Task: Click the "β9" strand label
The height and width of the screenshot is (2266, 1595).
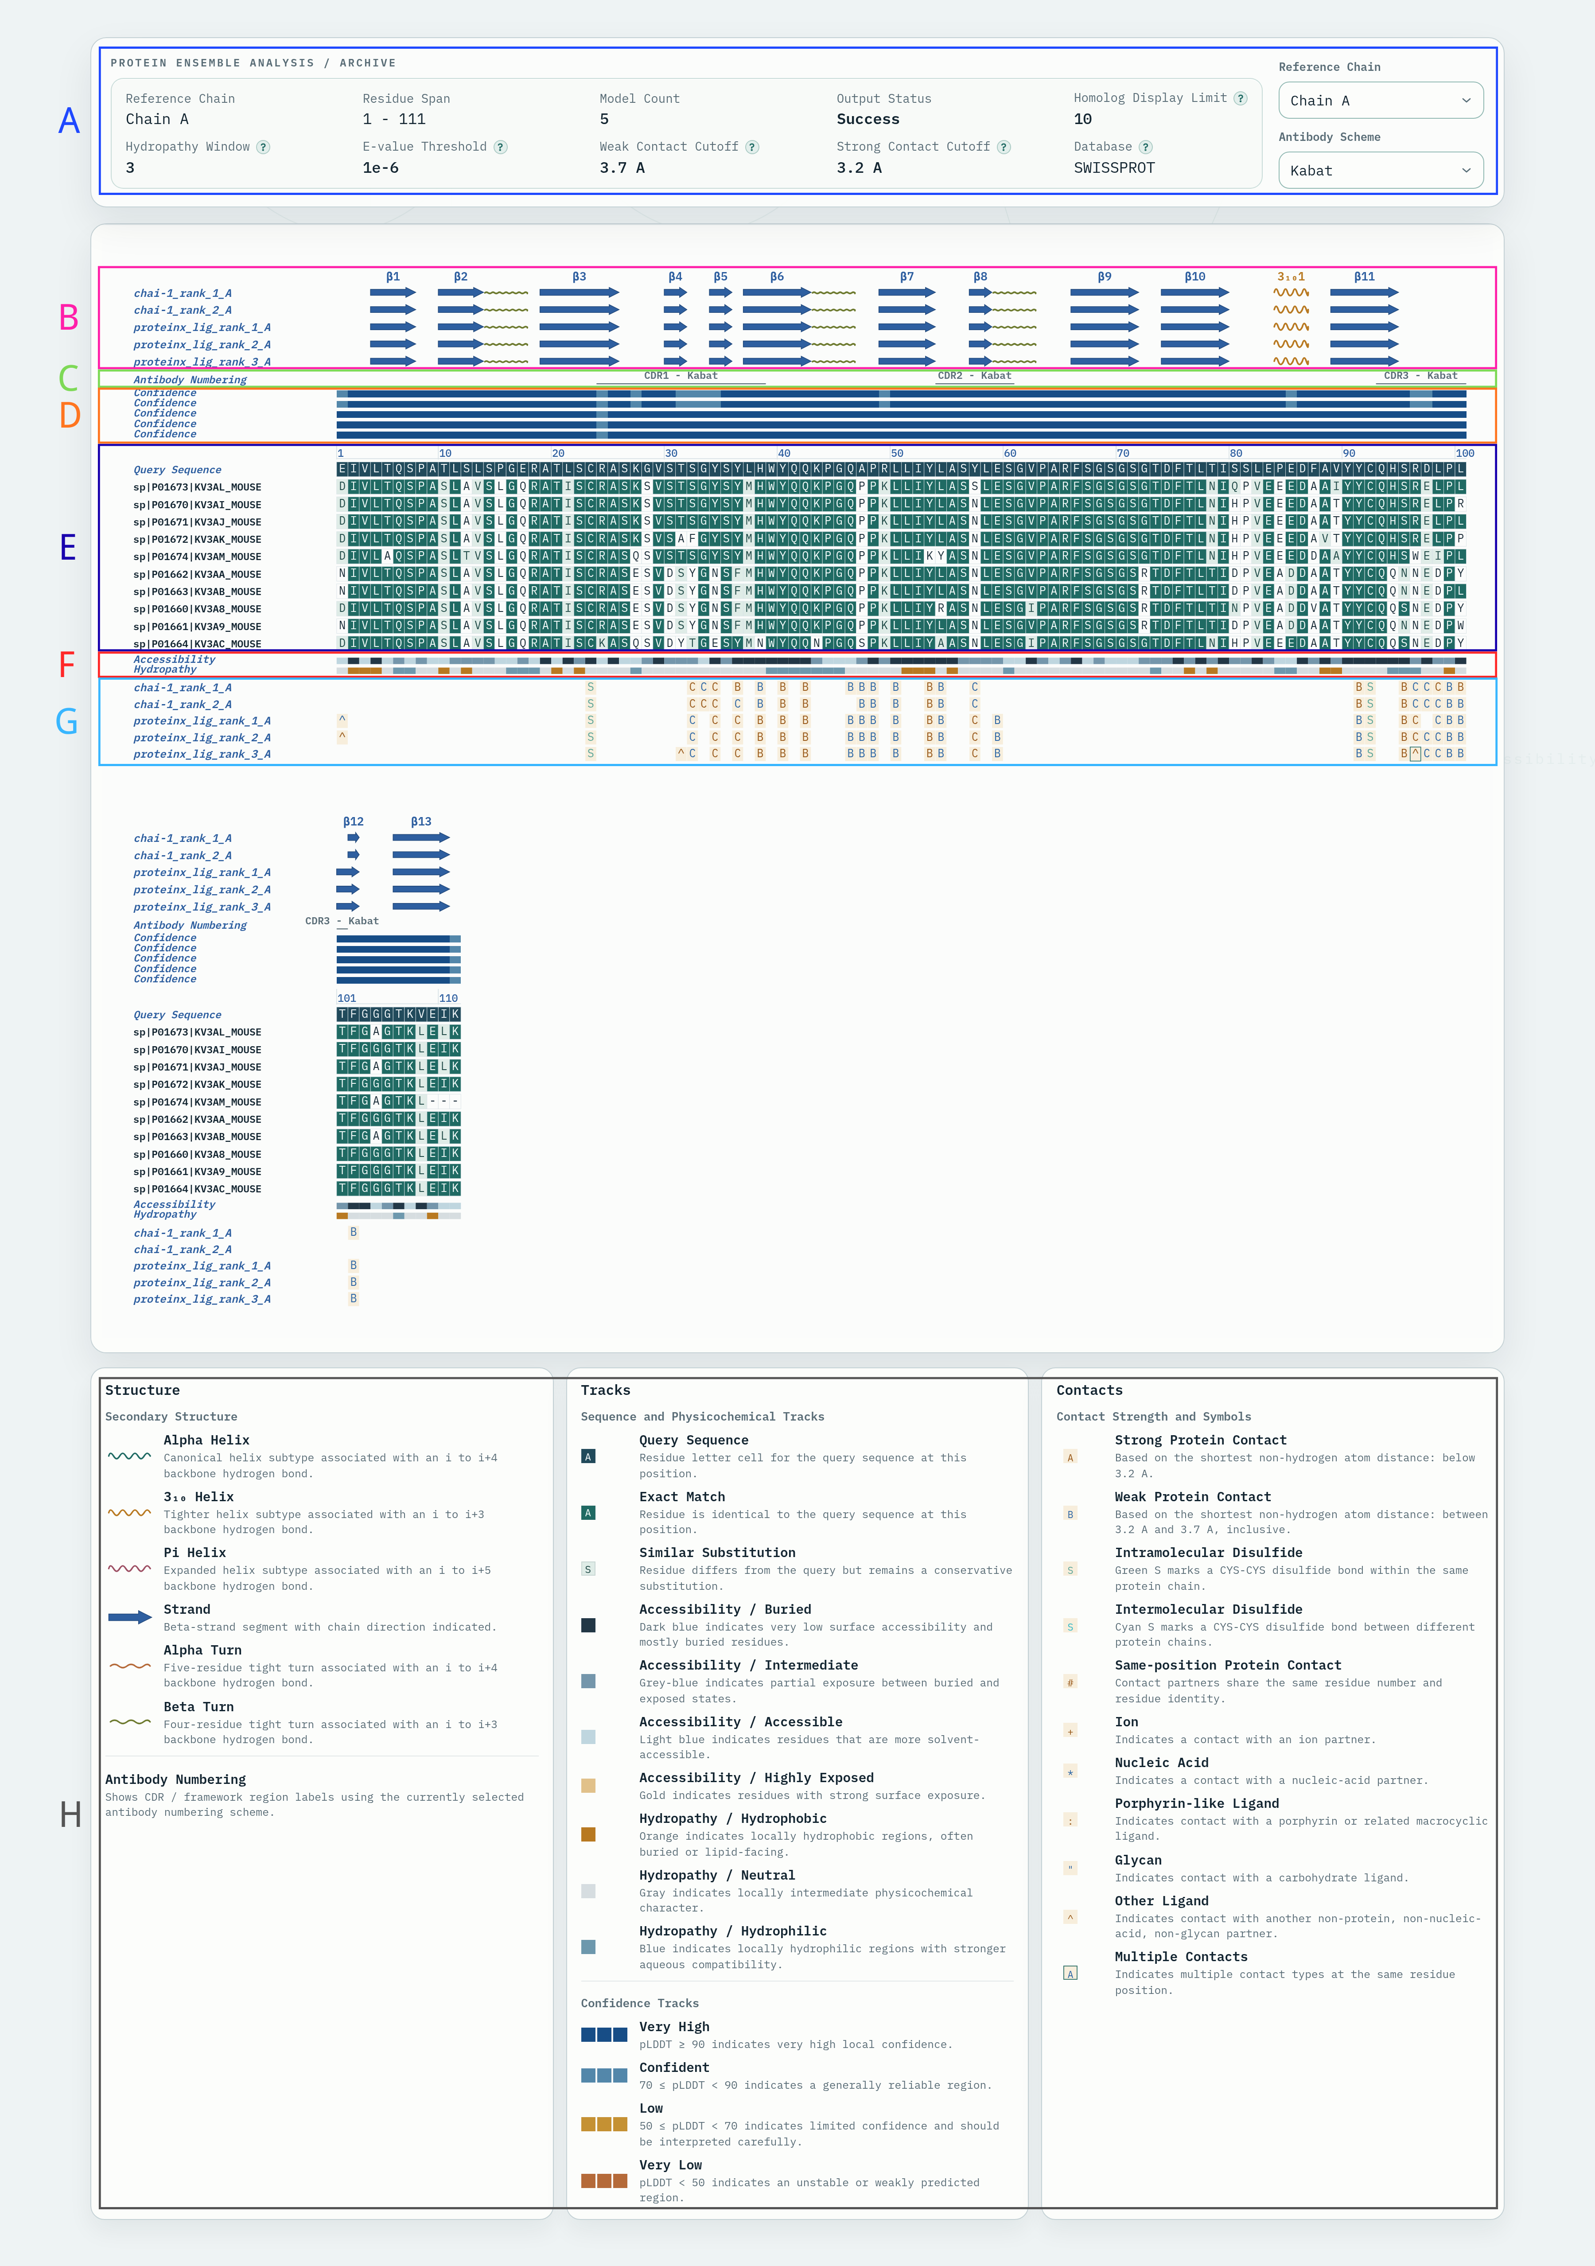Action: pos(1105,277)
